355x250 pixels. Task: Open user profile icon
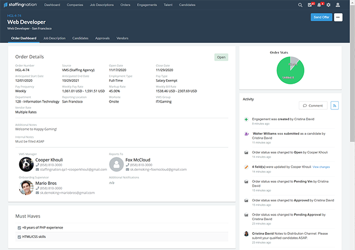click(338, 5)
